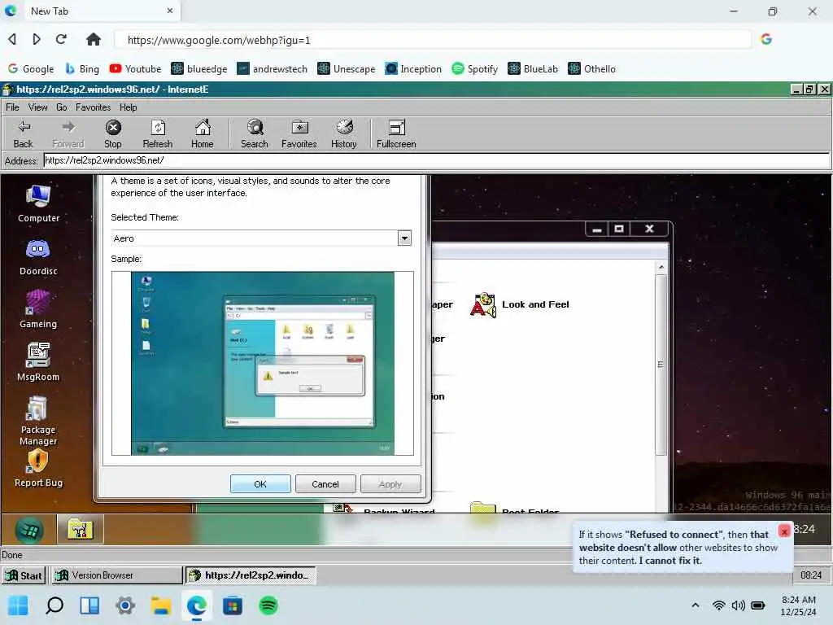833x625 pixels.
Task: Open File Explorer from the taskbar
Action: click(x=161, y=605)
